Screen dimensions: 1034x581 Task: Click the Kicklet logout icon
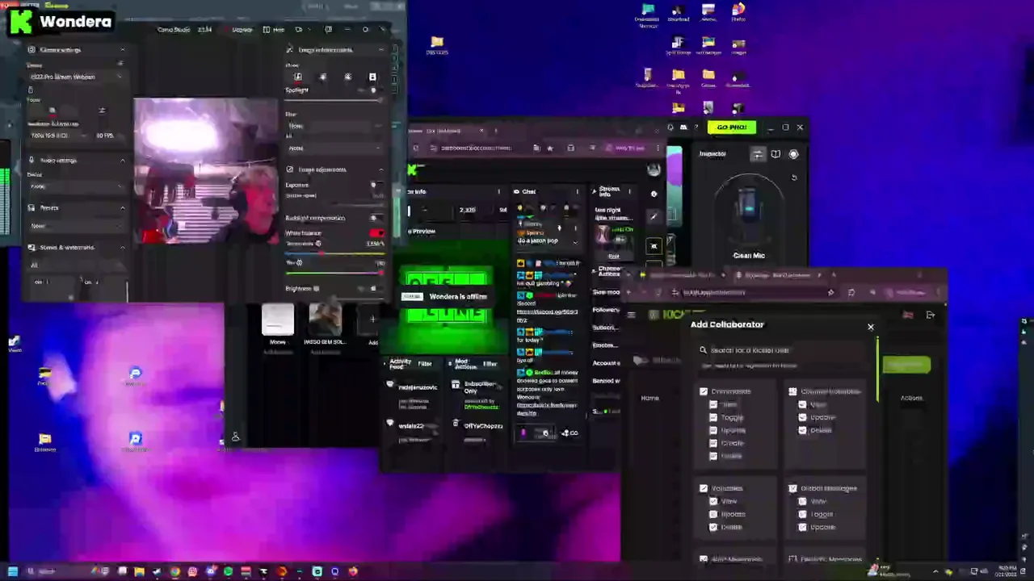(931, 315)
